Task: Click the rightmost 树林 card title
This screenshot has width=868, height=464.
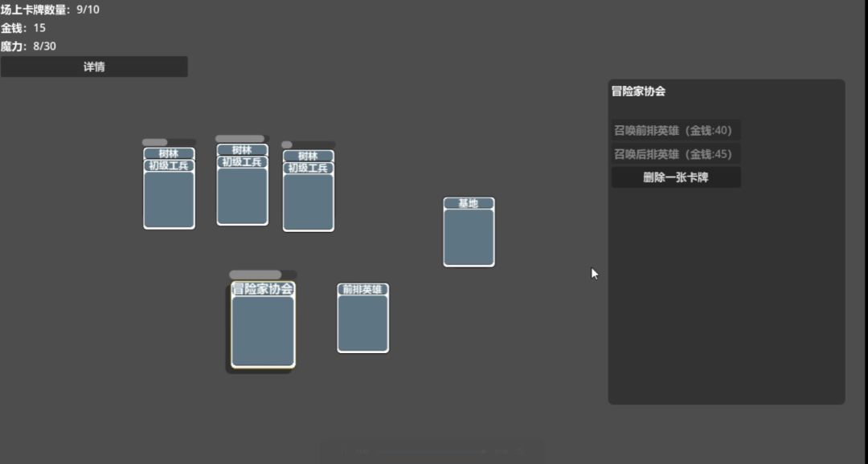Action: pyautogui.click(x=309, y=156)
